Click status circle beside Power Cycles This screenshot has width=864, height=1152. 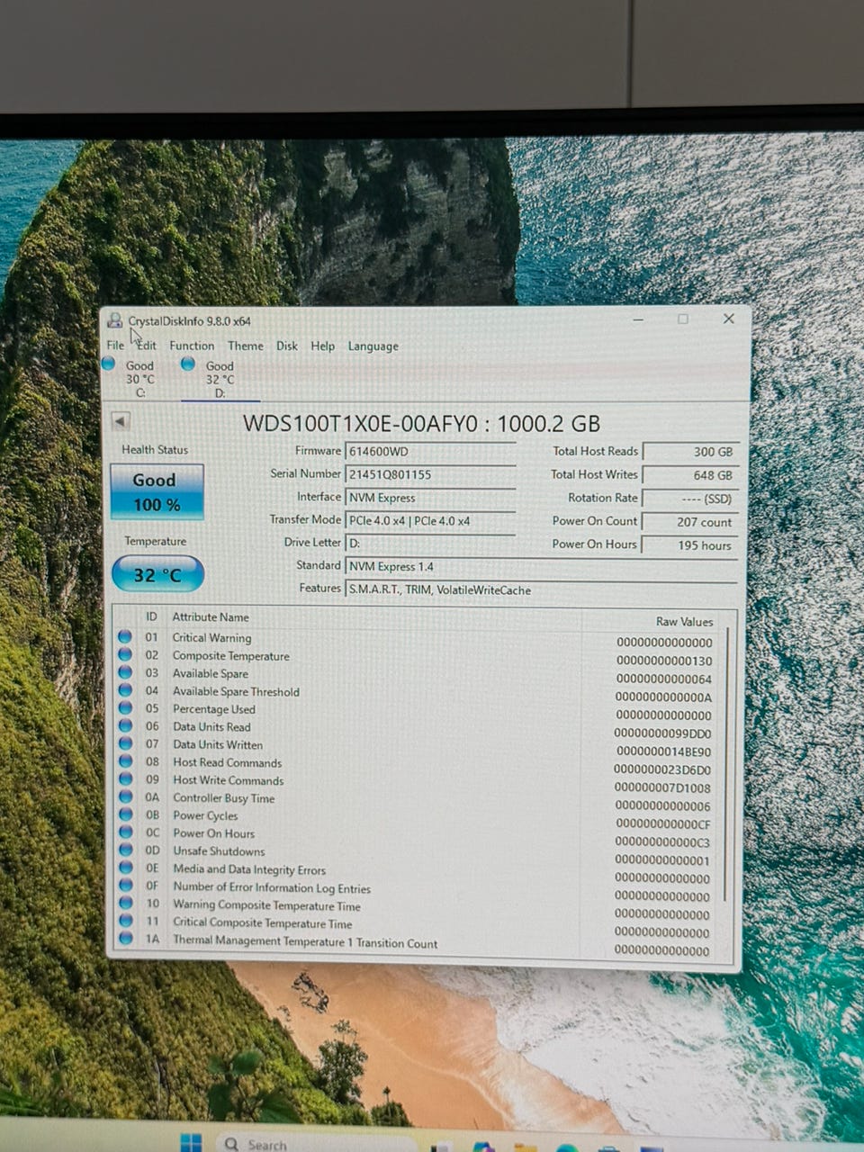[125, 814]
